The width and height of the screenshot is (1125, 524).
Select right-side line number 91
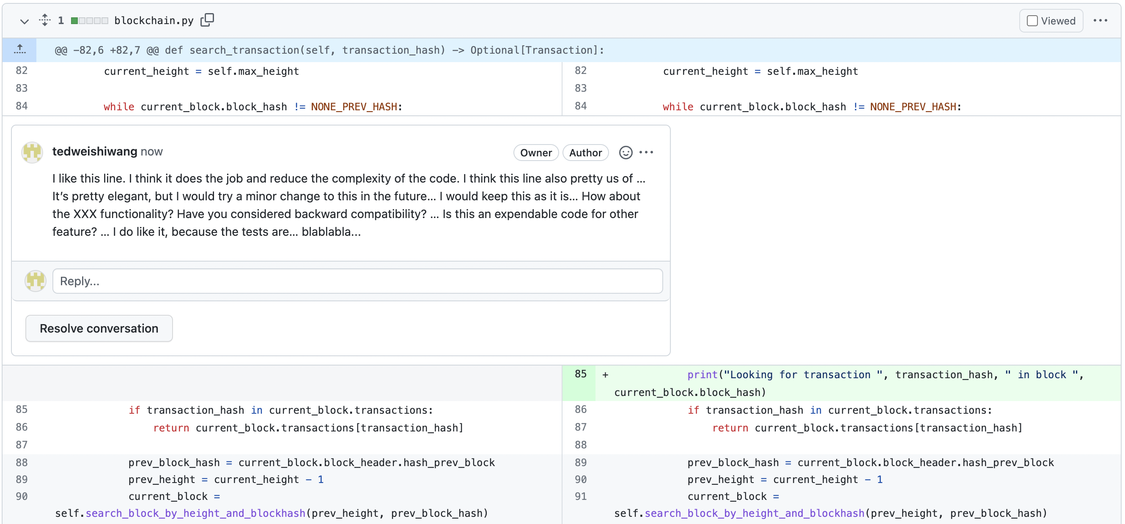click(580, 496)
